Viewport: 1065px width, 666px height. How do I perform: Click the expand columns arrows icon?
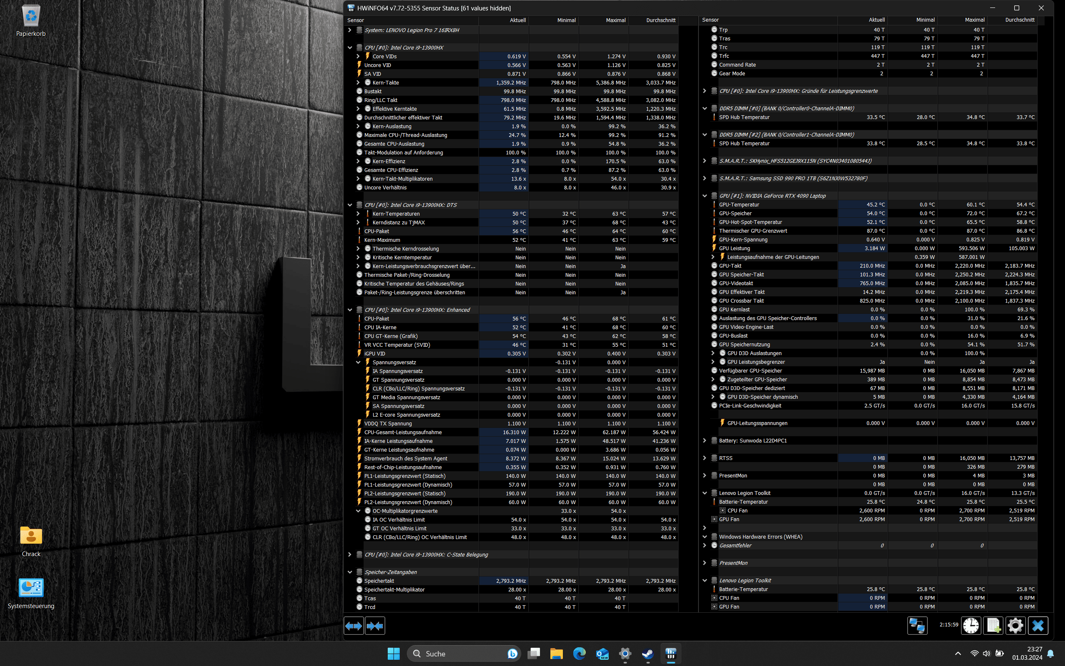pyautogui.click(x=353, y=626)
